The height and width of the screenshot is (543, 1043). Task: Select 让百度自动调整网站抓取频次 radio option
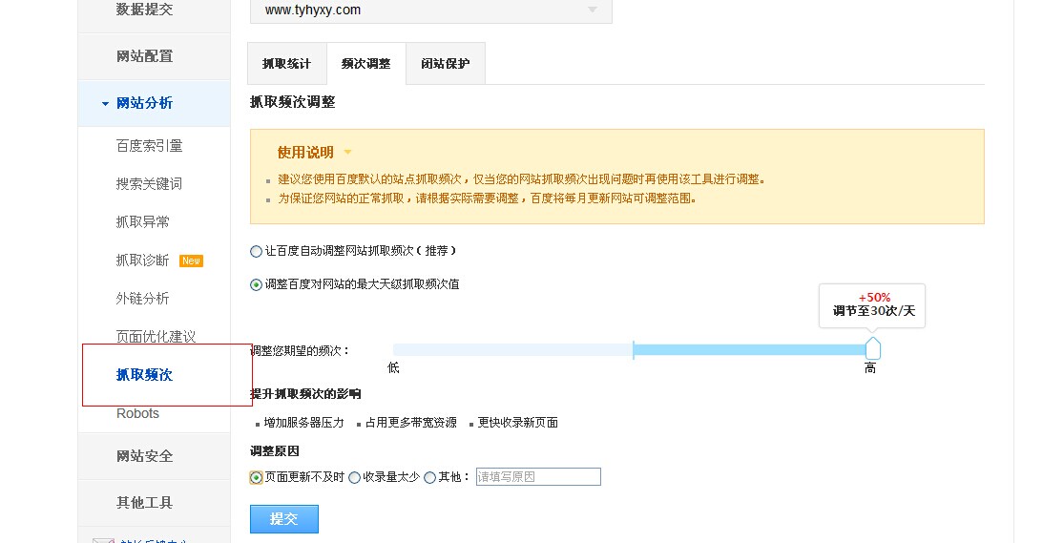pyautogui.click(x=256, y=251)
